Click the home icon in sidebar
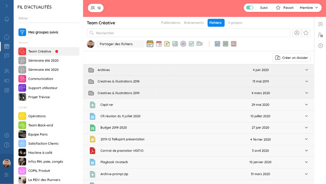This screenshot has height=184, width=326. (x=7, y=37)
